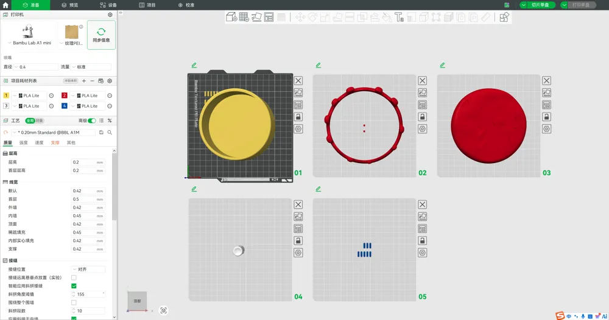This screenshot has width=609, height=320.
Task: Open the 纹理PEI plate type dropdown
Action: click(71, 43)
